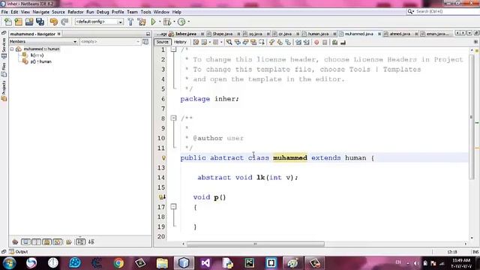Open the Projects side panel

(x=4, y=91)
